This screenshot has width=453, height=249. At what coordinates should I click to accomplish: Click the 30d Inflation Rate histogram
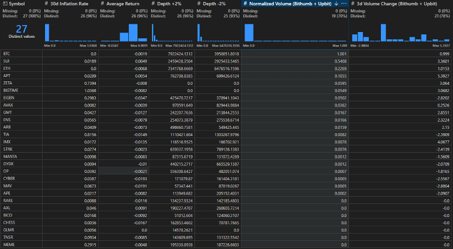[x=71, y=32]
